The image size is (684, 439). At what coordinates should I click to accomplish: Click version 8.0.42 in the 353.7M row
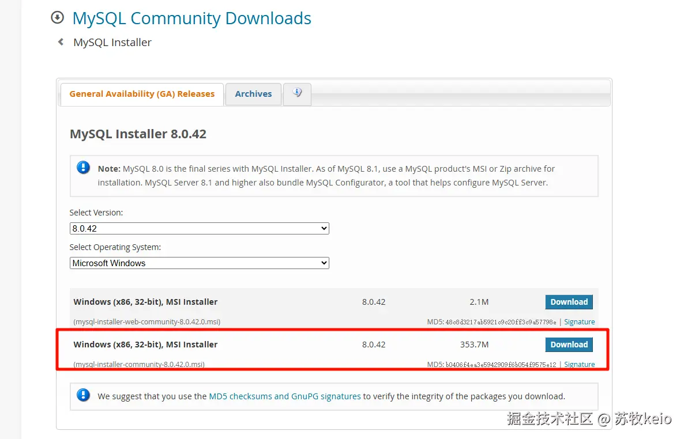[374, 345]
